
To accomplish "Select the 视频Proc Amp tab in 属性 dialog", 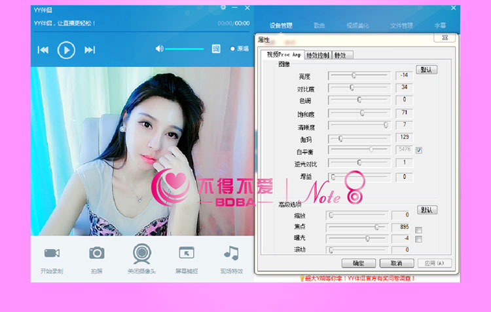I will pos(283,54).
